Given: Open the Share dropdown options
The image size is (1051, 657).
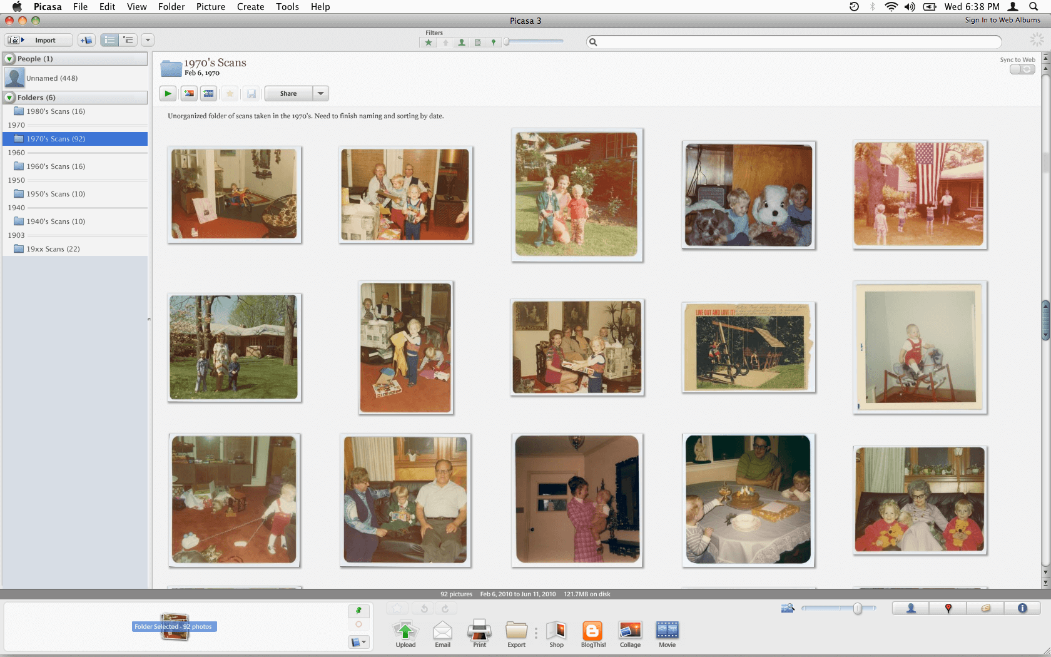Looking at the screenshot, I should (x=321, y=93).
